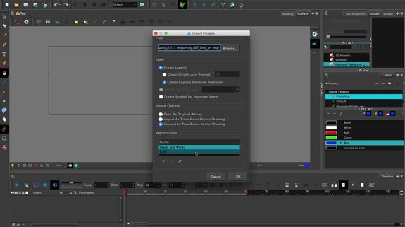Select the Paint bucket tool in left toolbar
This screenshot has height=227, width=405.
click(x=4, y=73)
